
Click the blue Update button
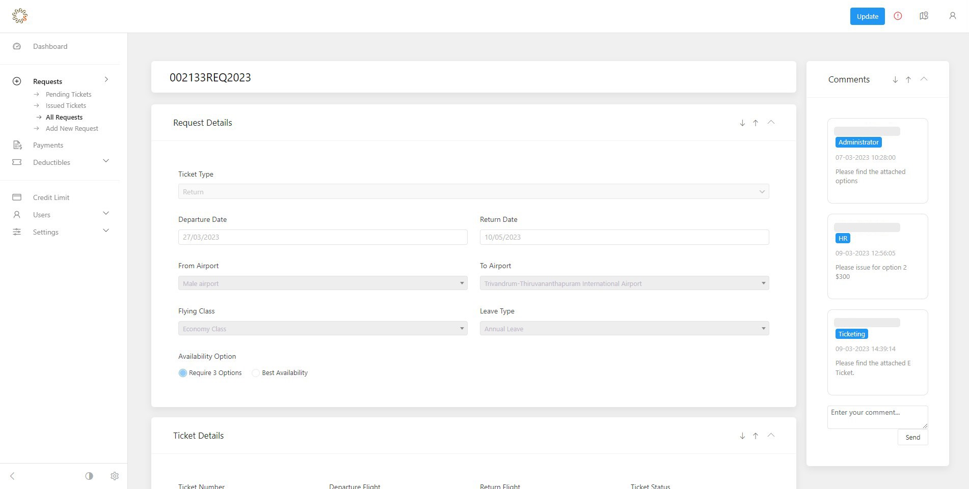point(867,16)
